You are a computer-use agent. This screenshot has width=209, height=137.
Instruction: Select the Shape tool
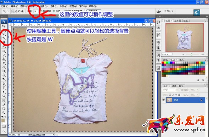(4, 96)
